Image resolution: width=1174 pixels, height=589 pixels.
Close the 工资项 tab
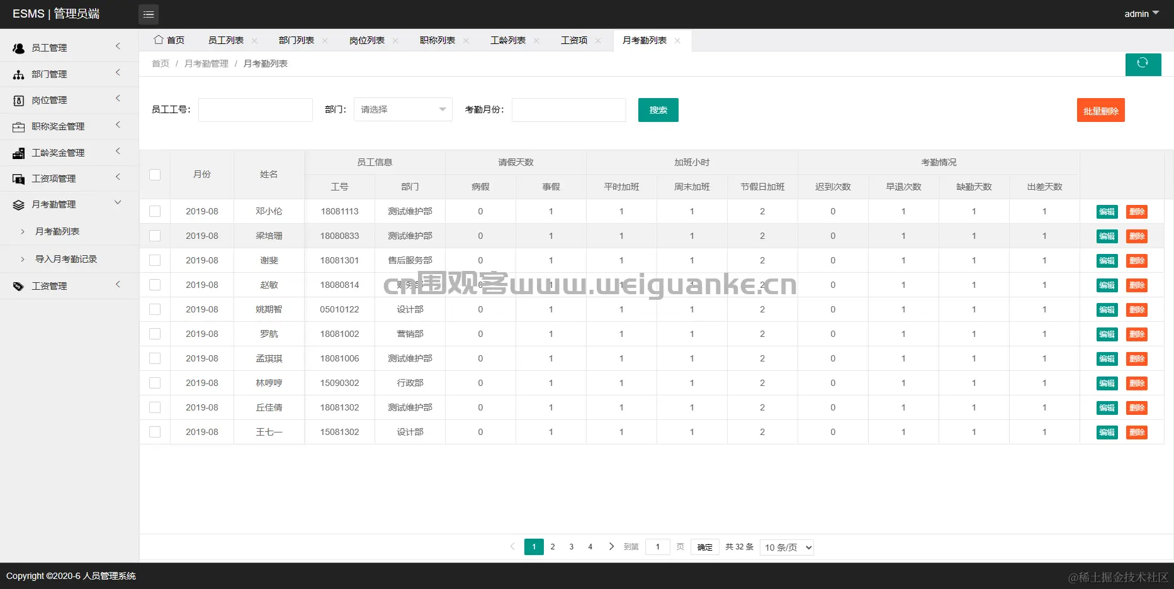point(598,40)
